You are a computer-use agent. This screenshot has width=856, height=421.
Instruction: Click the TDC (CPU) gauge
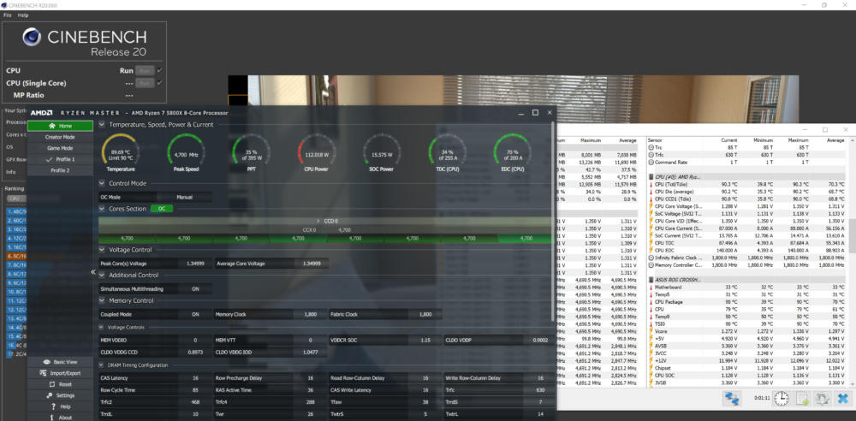pyautogui.click(x=447, y=154)
